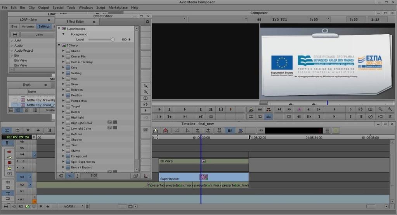This screenshot has width=397, height=215.
Task: Expand the Defocus parameter group
Action: pyautogui.click(x=63, y=134)
